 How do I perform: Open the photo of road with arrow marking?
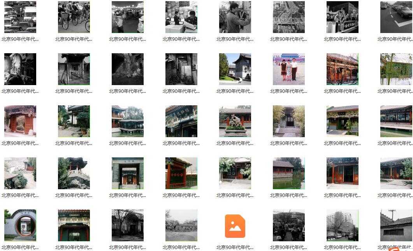396,17
